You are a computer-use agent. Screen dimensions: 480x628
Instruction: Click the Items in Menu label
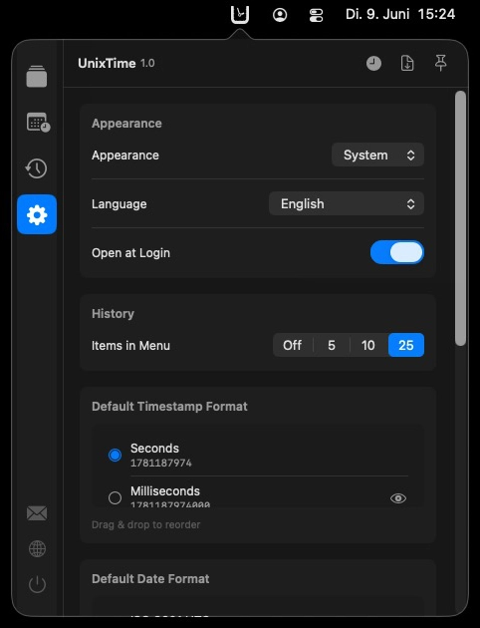130,346
